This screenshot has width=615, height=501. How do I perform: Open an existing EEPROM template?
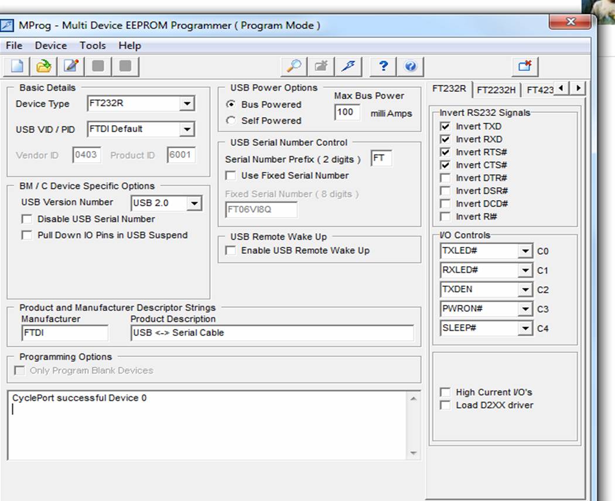click(x=43, y=66)
